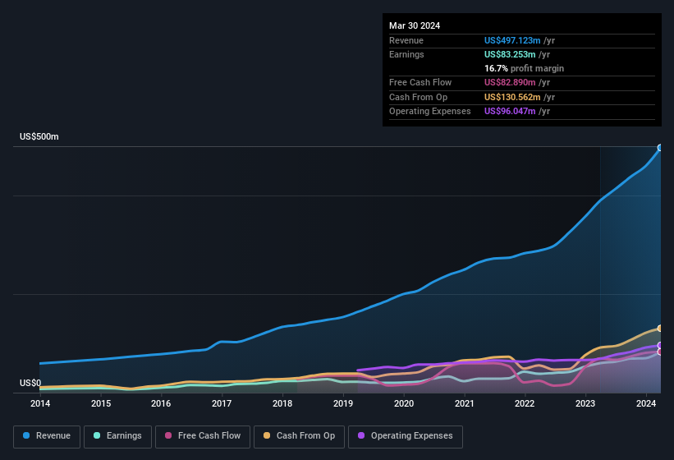Toggle the Earnings legend button
674x460 pixels.
pos(117,436)
